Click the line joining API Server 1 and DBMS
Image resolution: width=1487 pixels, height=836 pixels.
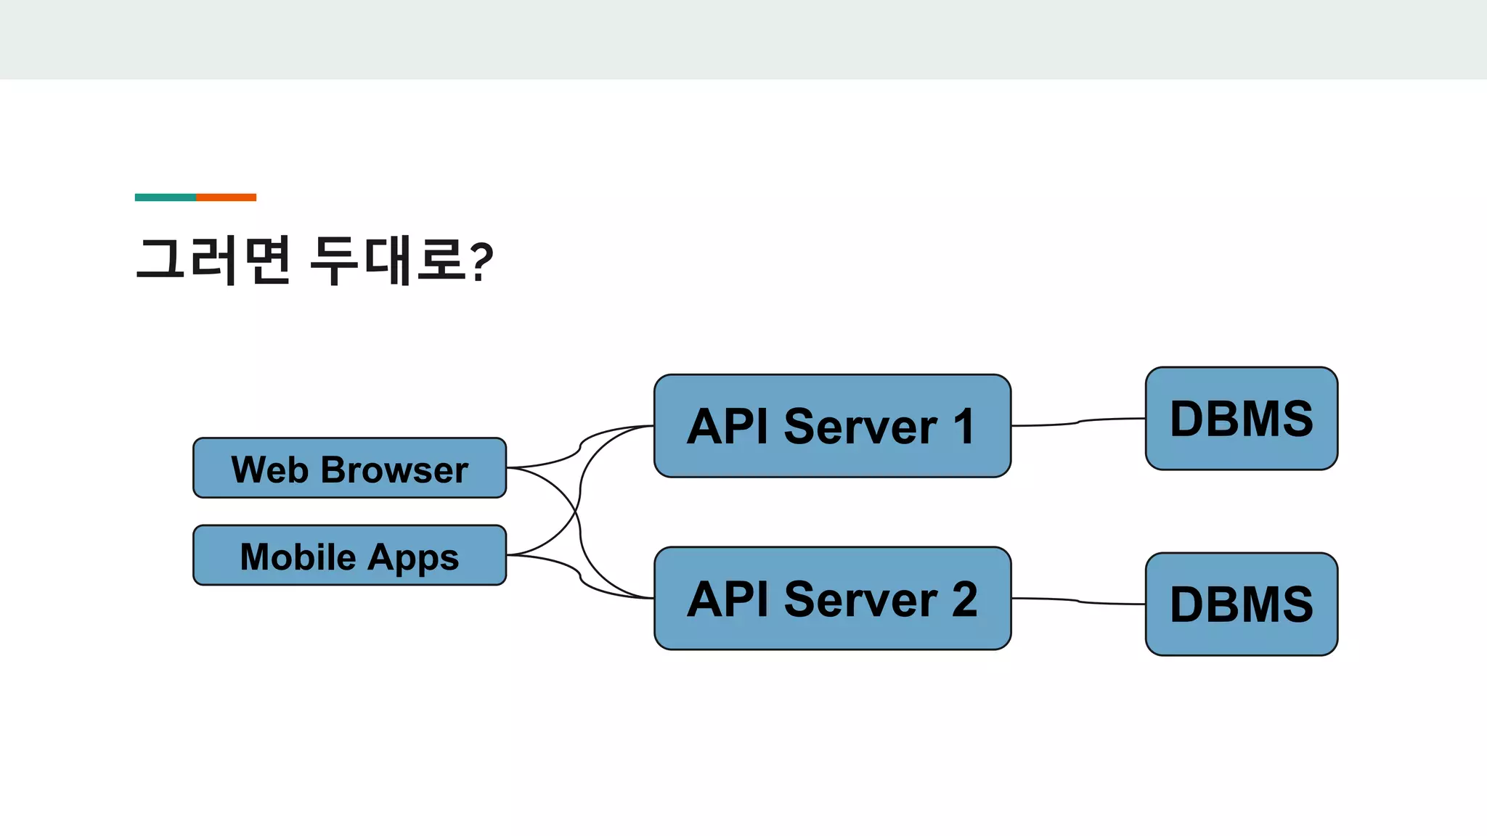click(x=1077, y=422)
